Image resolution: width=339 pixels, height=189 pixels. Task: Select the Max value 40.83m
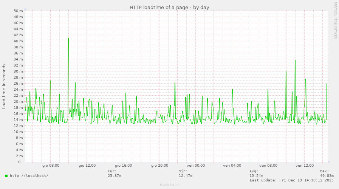coord(327,176)
